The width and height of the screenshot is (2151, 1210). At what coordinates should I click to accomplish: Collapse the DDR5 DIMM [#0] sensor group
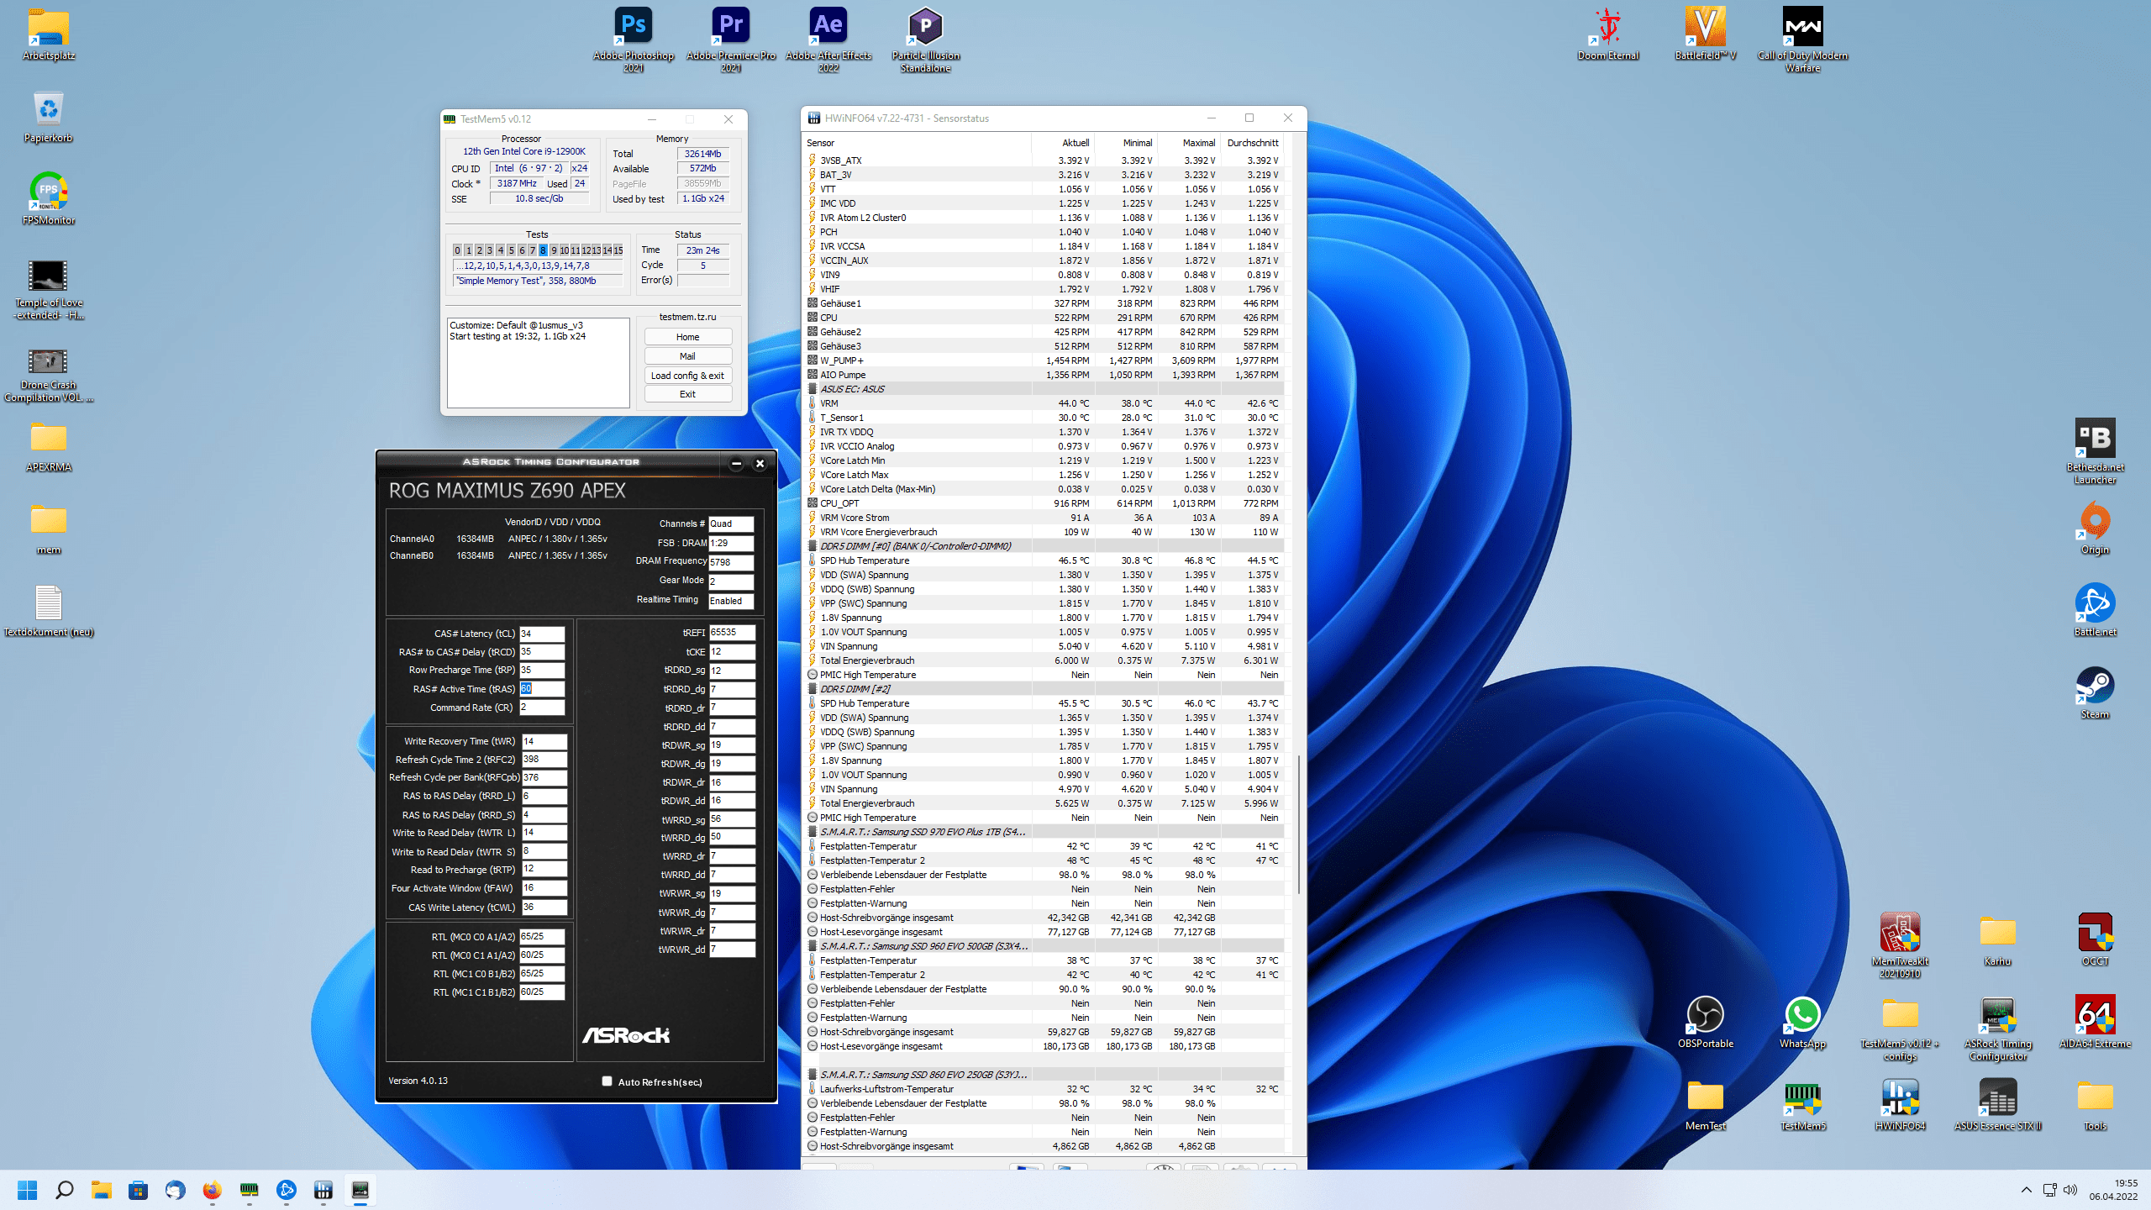(813, 546)
